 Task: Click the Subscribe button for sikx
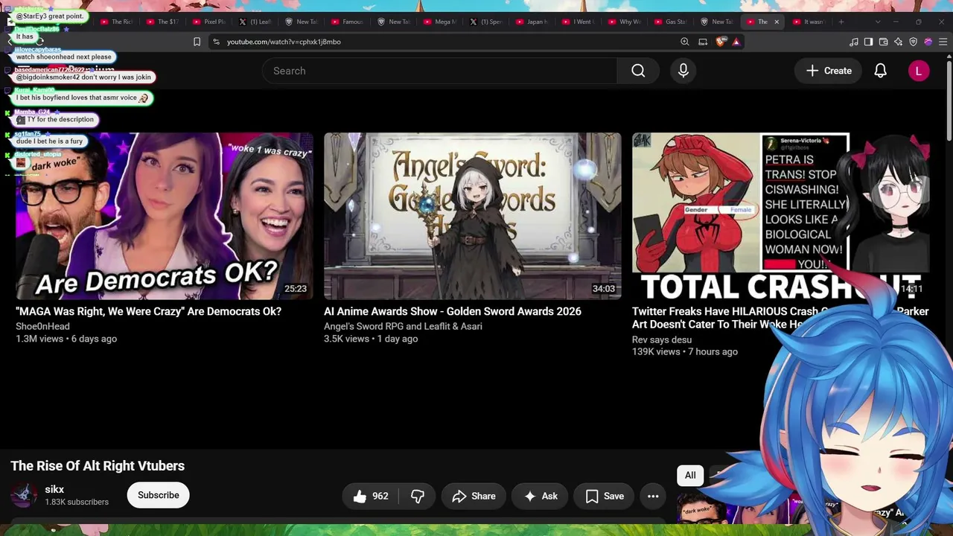(158, 495)
